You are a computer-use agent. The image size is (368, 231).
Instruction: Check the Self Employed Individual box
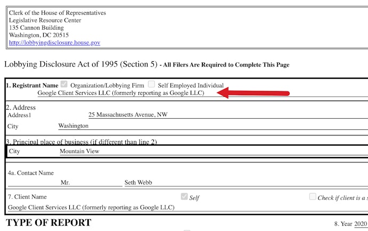point(151,84)
